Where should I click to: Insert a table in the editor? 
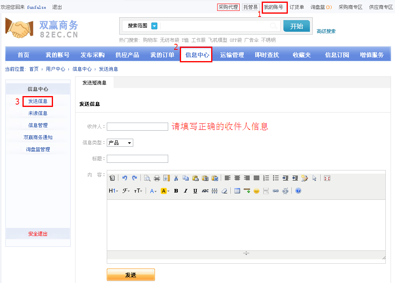click(x=237, y=191)
